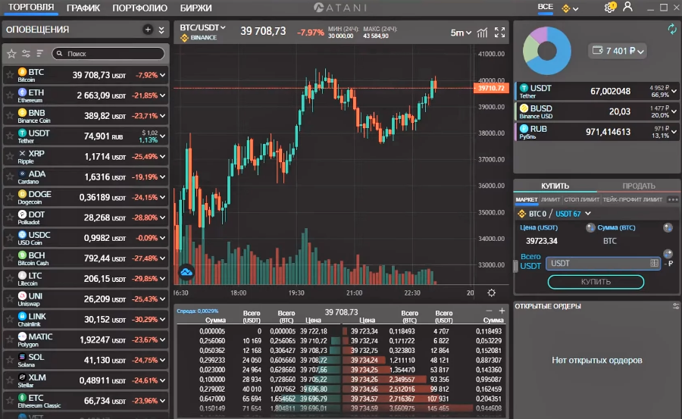The width and height of the screenshot is (682, 419).
Task: Select the Стоп лимит order type
Action: point(581,200)
